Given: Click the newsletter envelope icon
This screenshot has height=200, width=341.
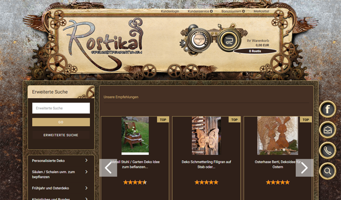Looking at the screenshot, I should coord(328,130).
